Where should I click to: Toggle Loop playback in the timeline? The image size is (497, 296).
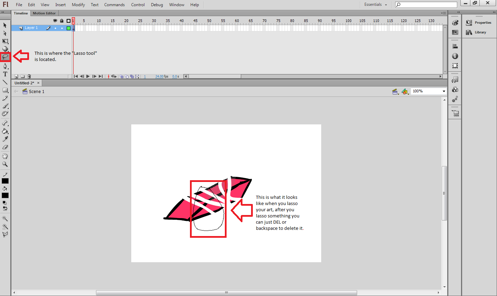click(114, 76)
